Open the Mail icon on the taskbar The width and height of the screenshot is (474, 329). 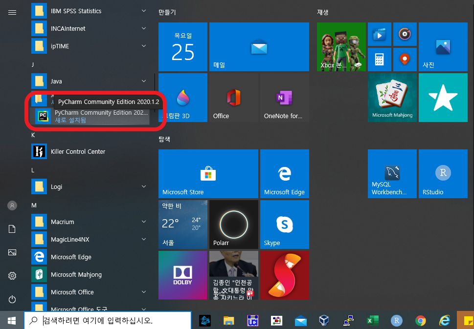(300, 321)
